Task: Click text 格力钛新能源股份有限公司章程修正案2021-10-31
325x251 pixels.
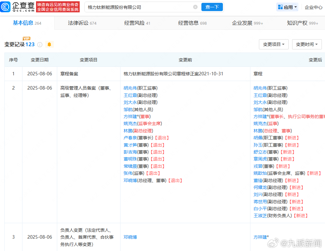Action: 173,74
